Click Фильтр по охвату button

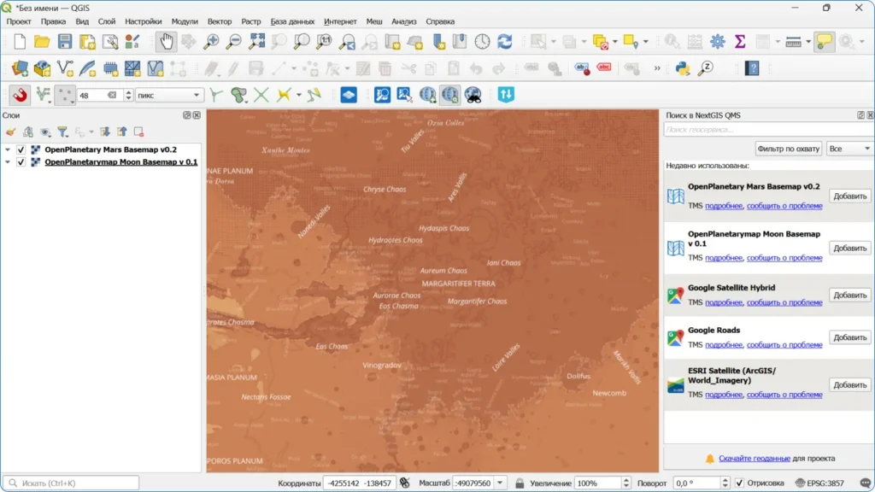[x=788, y=149]
